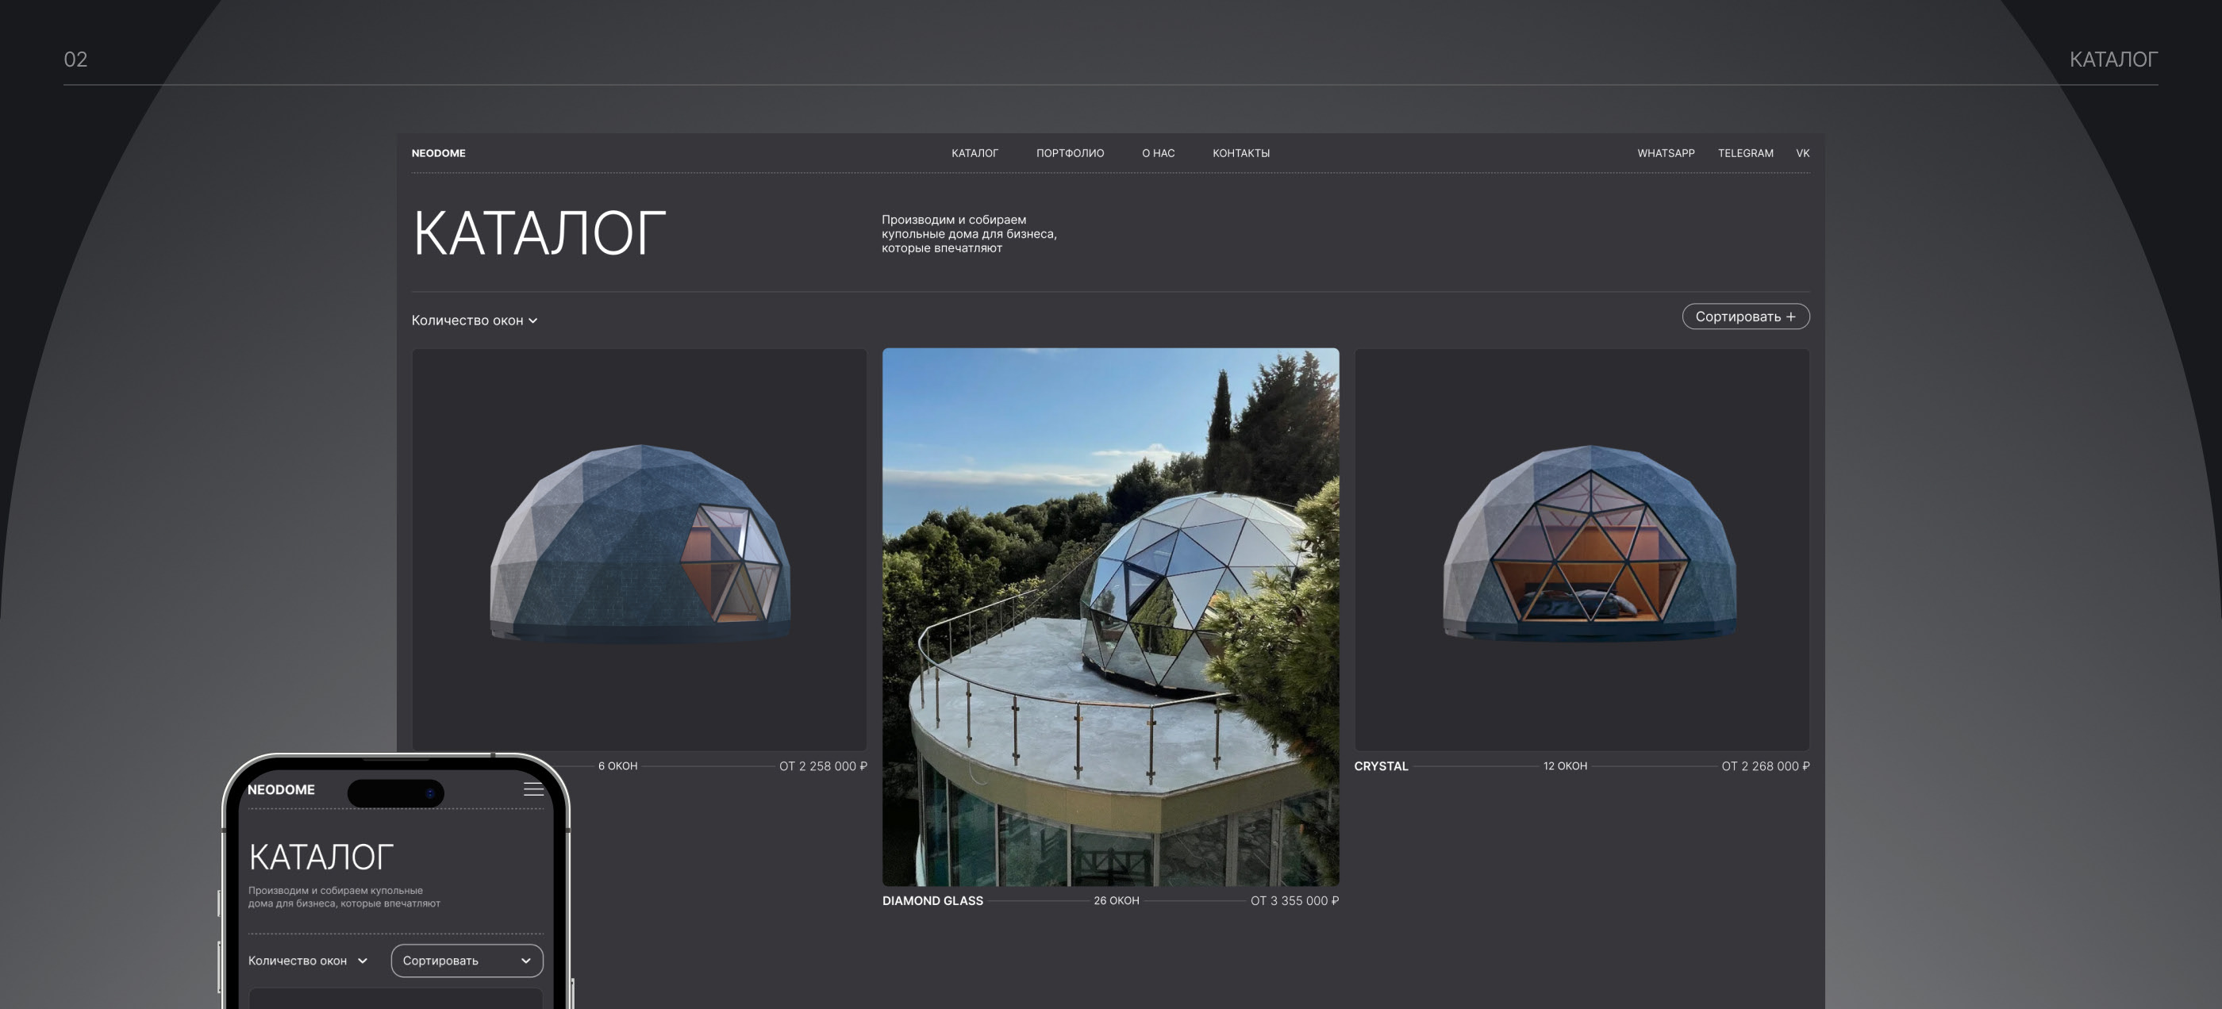Open the TELEGRAM link

coord(1745,152)
